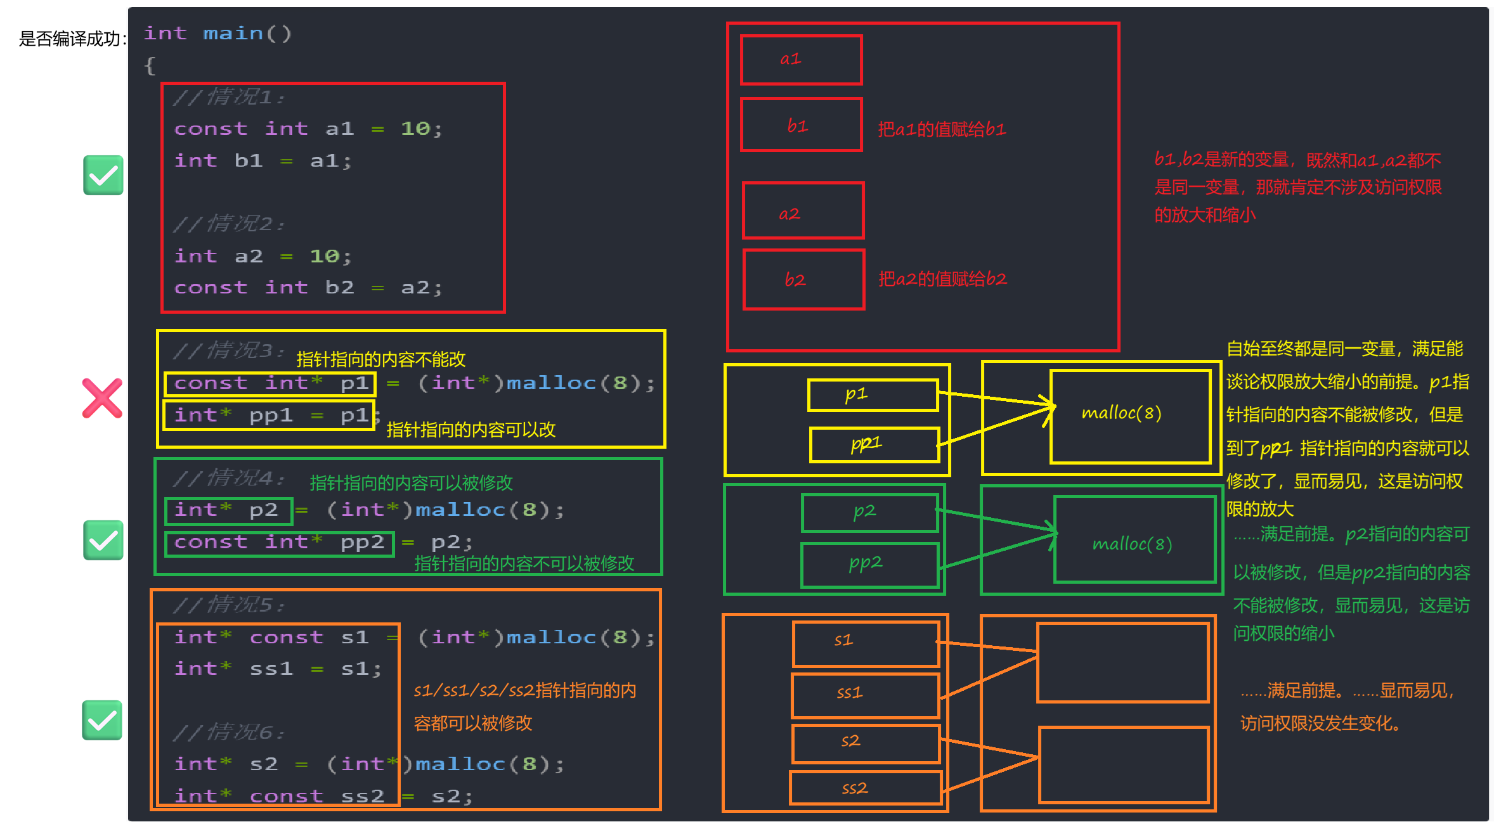Select yellow note '指针指向的内容不能改'
This screenshot has height=829, width=1494.
[381, 359]
